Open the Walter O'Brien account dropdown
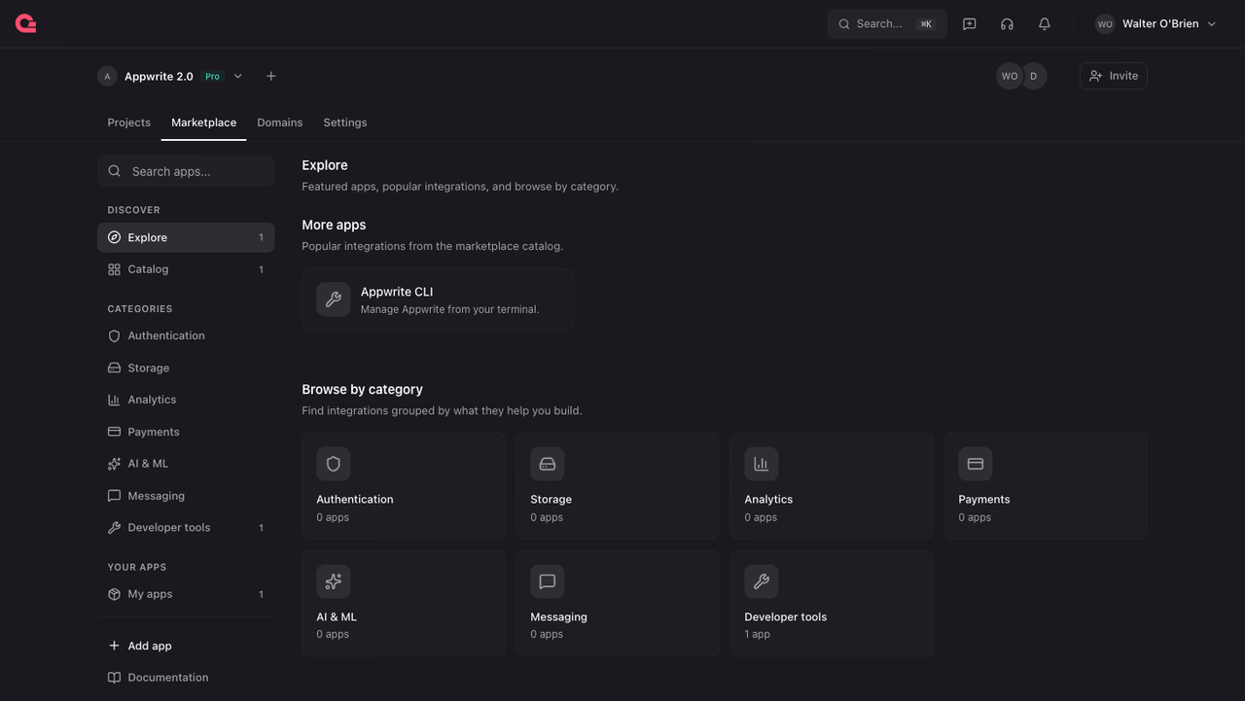This screenshot has width=1245, height=701. [1156, 23]
